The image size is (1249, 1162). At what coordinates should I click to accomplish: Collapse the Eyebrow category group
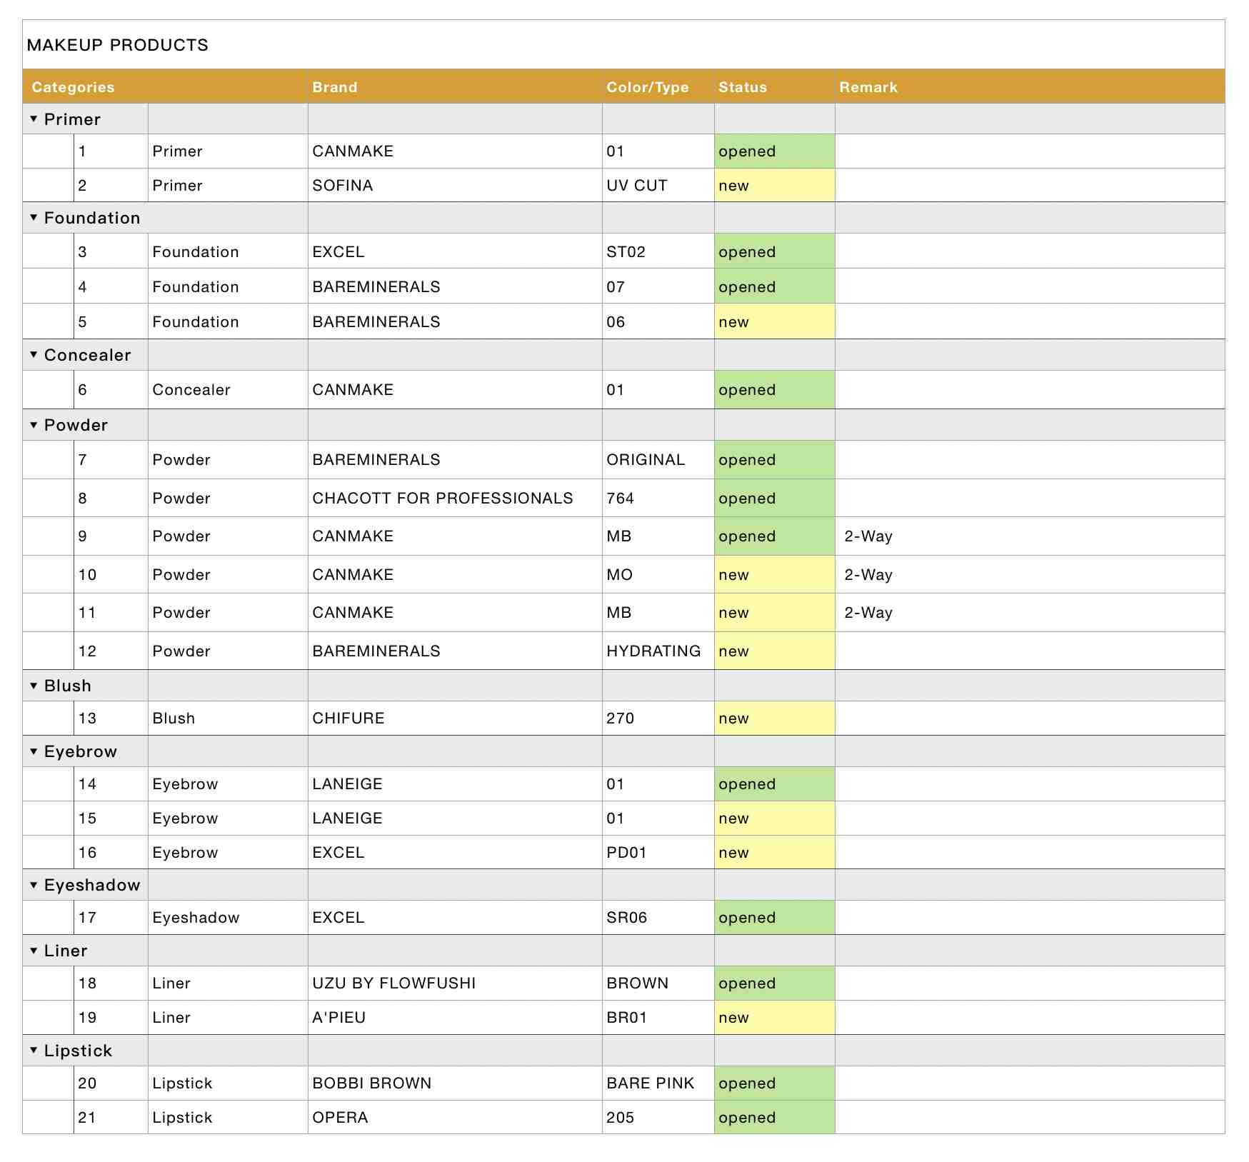pyautogui.click(x=34, y=751)
